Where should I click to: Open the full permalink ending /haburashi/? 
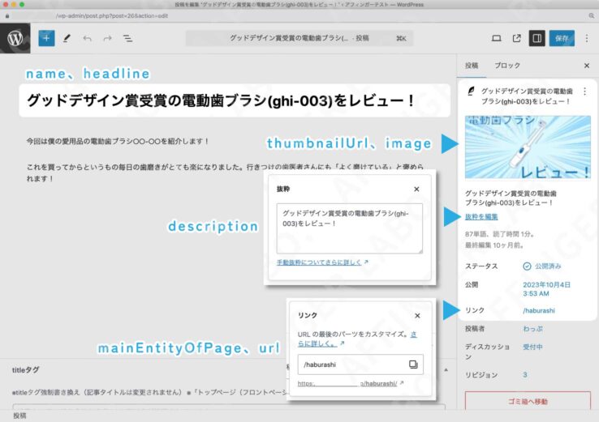pos(351,383)
